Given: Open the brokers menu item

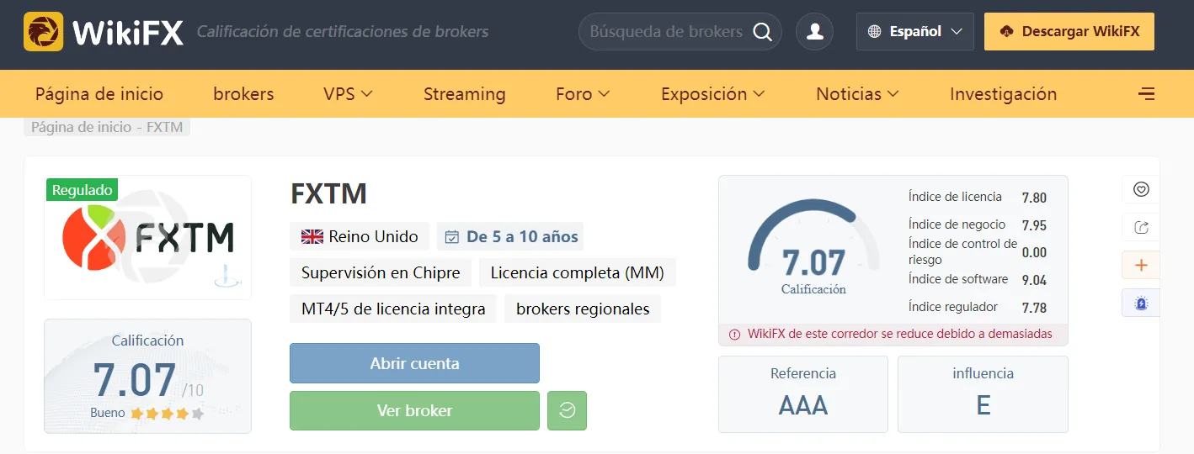Looking at the screenshot, I should pos(243,93).
